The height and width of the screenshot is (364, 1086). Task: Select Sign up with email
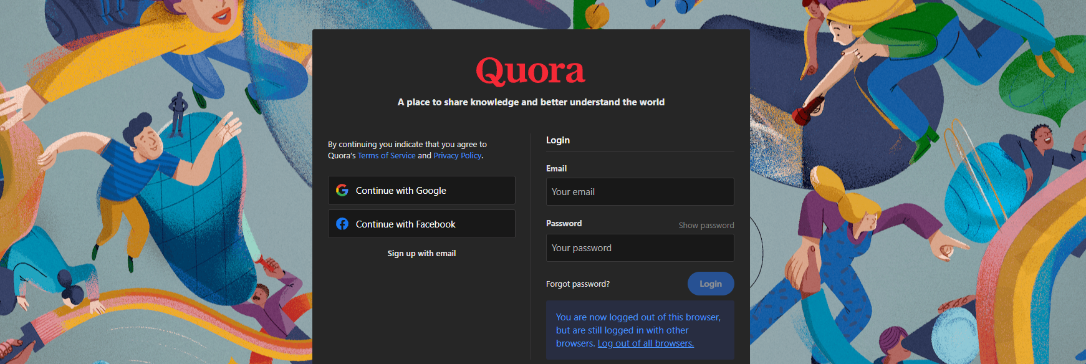(421, 253)
